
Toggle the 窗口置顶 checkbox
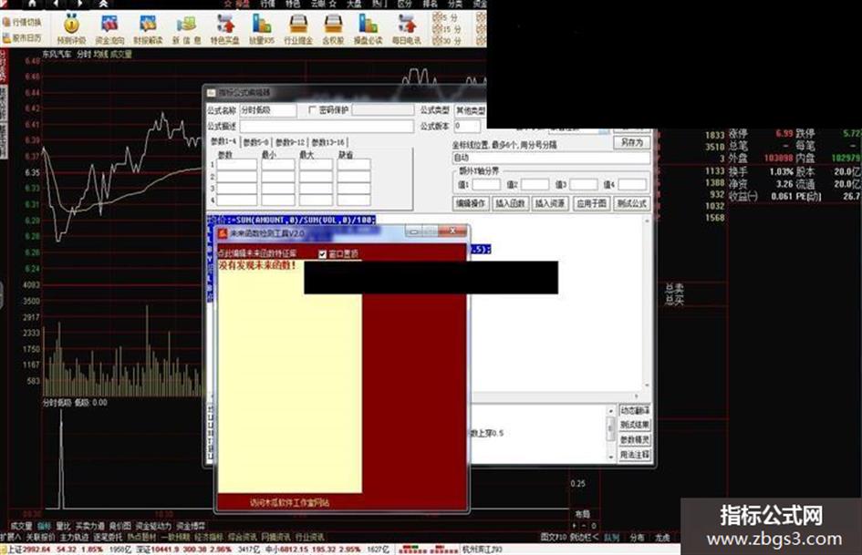(323, 254)
